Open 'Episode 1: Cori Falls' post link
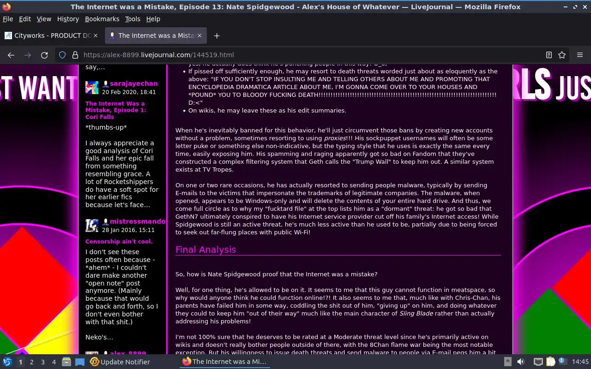591x369 pixels. [115, 110]
